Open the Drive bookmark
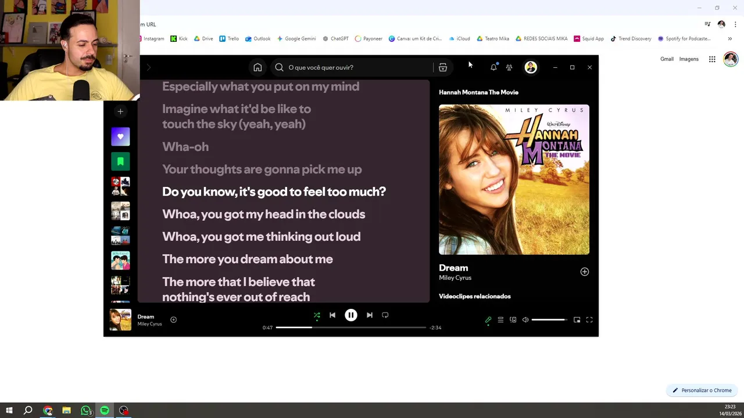 pos(203,39)
